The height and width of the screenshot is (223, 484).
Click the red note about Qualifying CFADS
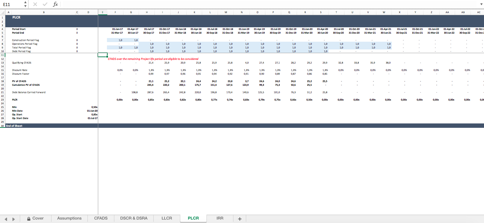152,59
